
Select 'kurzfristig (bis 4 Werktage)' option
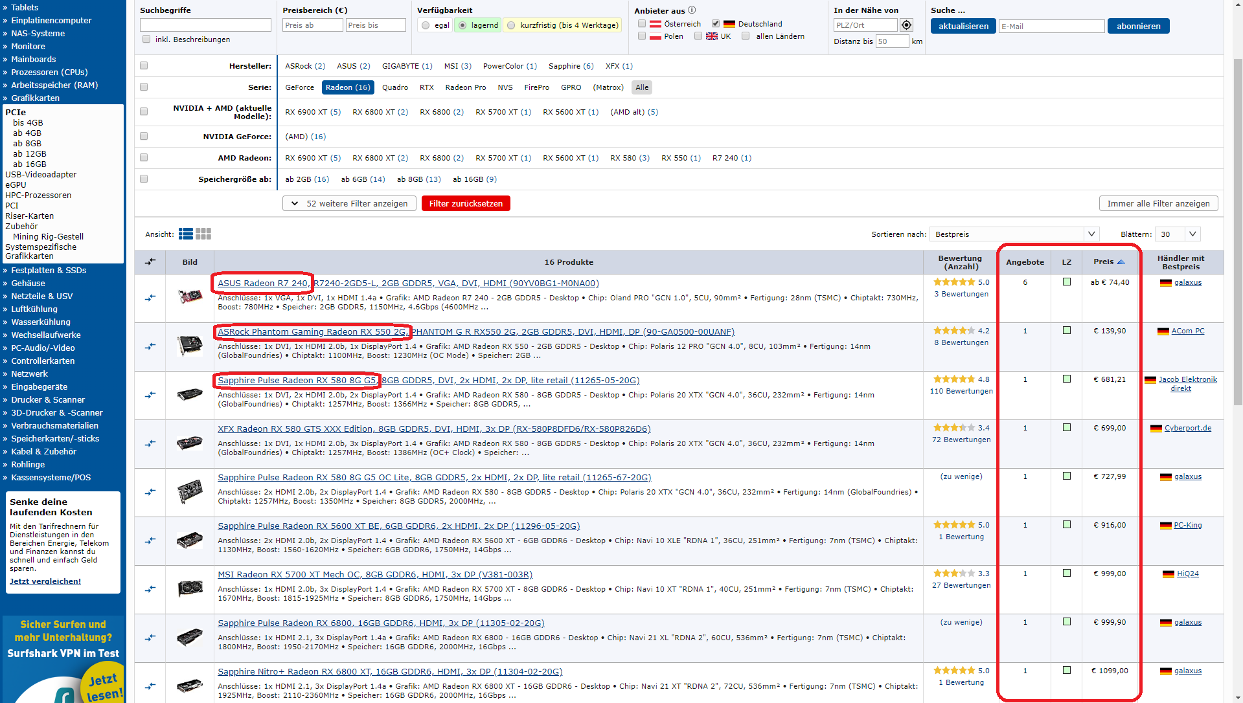pos(511,25)
